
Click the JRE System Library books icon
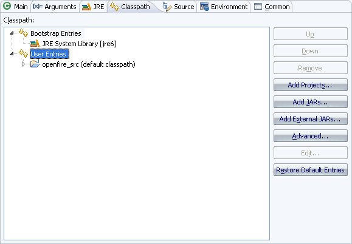35,44
